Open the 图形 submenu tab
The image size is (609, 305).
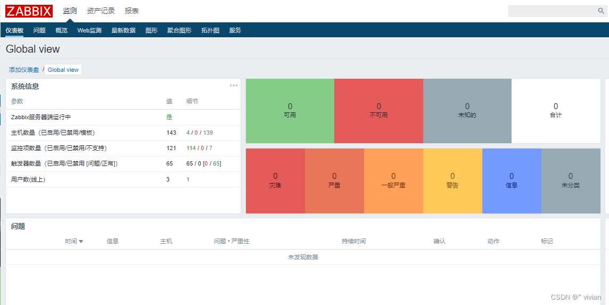point(152,30)
